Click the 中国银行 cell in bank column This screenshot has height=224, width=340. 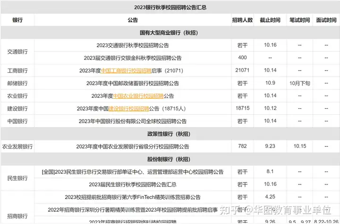tap(17, 121)
